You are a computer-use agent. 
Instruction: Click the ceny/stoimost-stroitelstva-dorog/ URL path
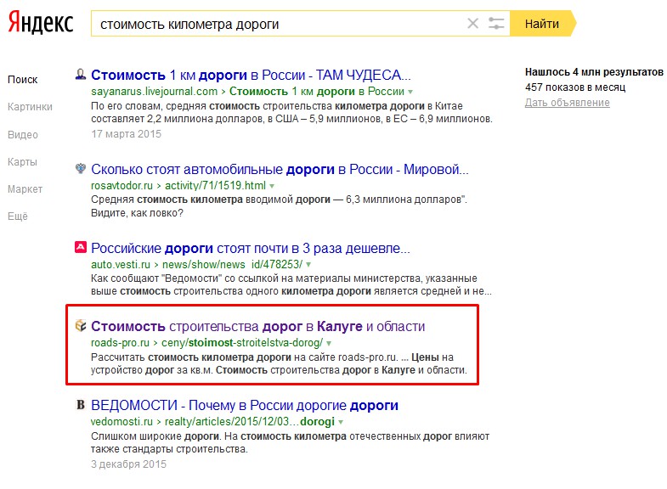pyautogui.click(x=242, y=343)
